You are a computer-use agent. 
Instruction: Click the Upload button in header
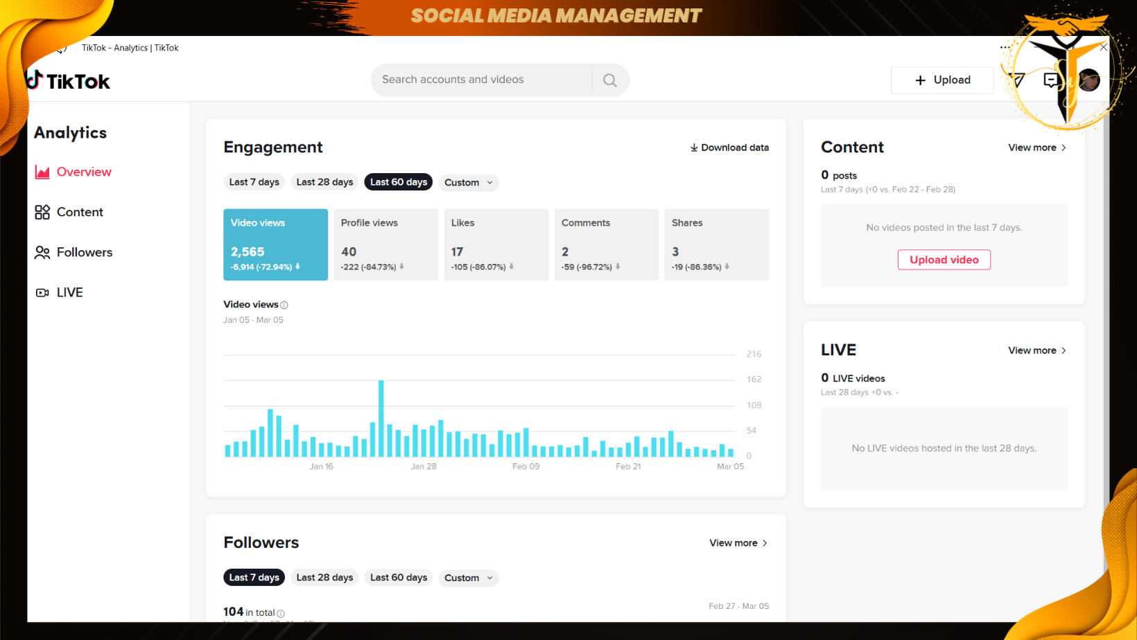pos(942,80)
